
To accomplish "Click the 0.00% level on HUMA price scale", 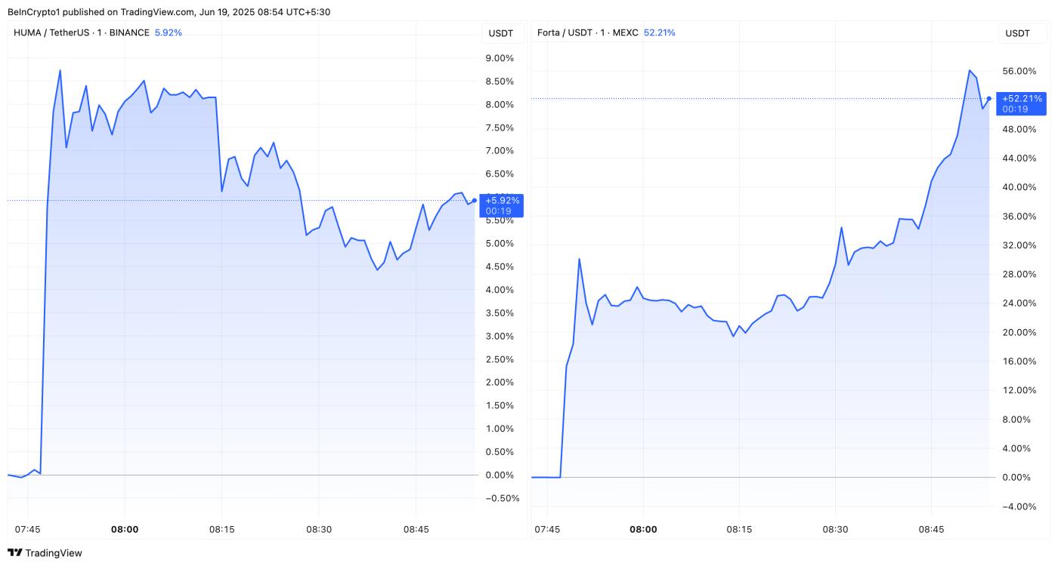I will [498, 475].
